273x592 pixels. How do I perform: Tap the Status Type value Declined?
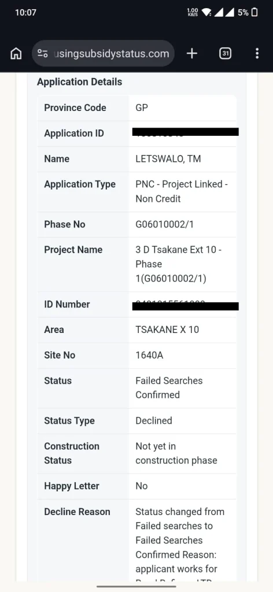tap(154, 421)
